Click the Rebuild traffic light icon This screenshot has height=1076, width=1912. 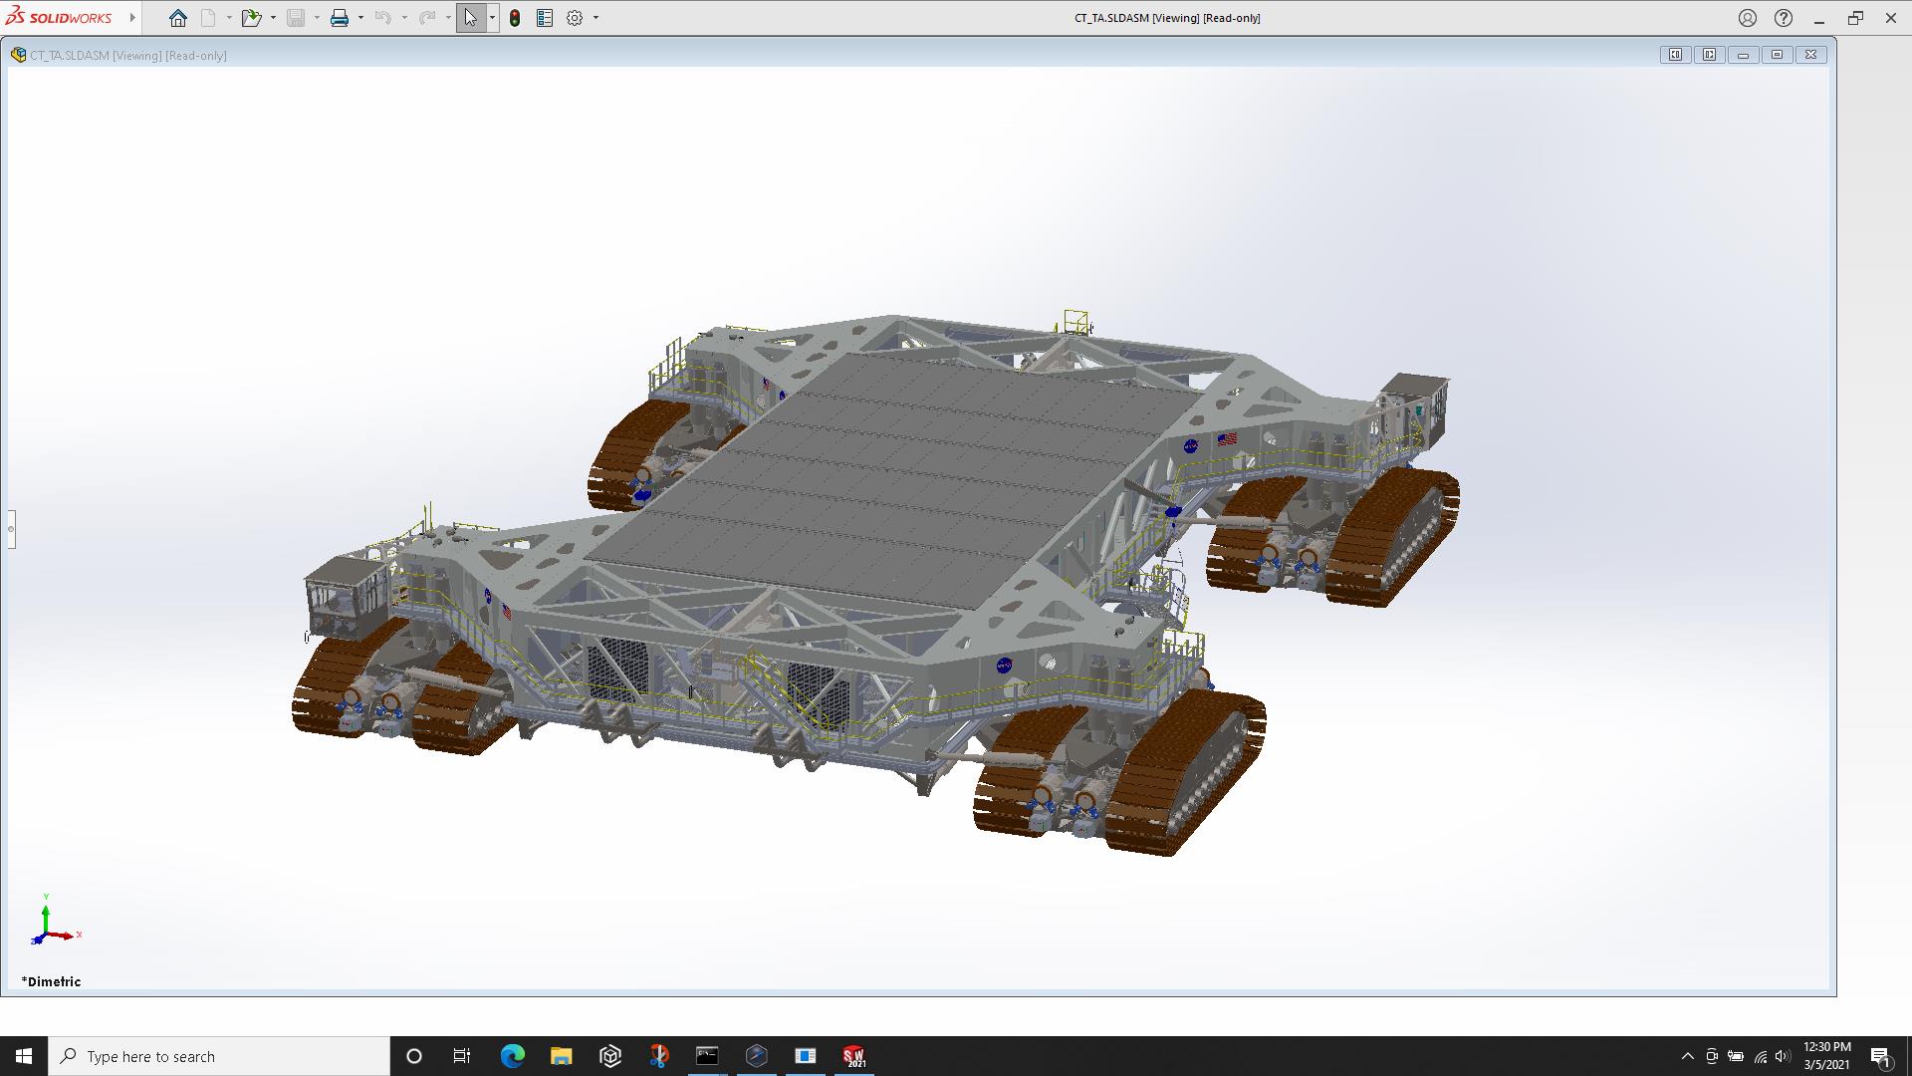pyautogui.click(x=515, y=18)
